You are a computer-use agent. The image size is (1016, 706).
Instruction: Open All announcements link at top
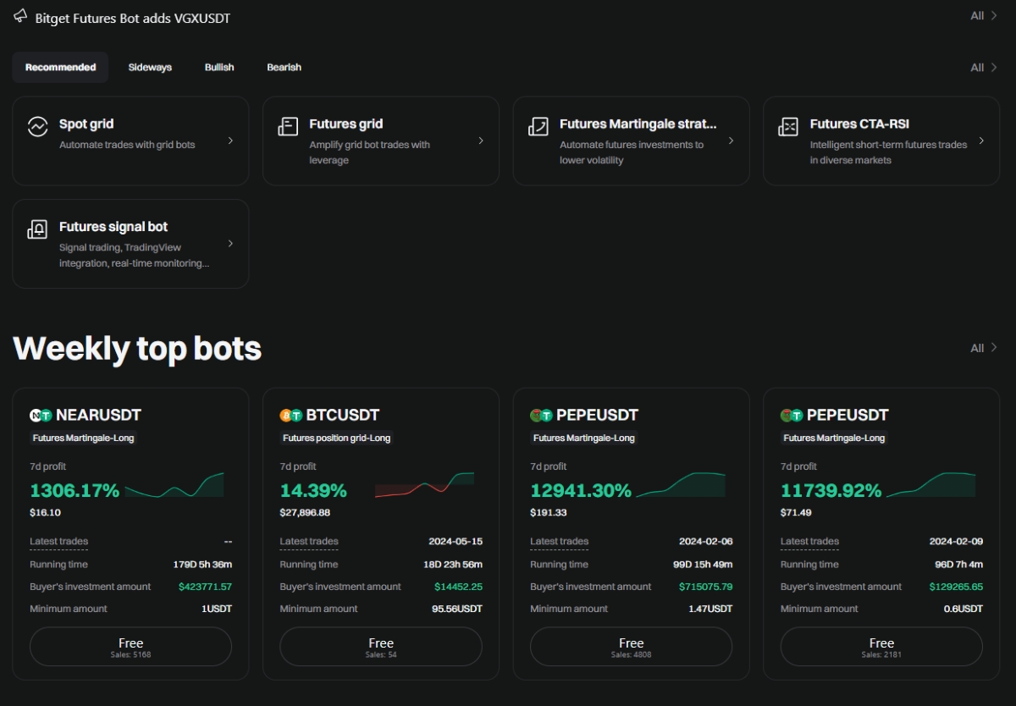(983, 15)
